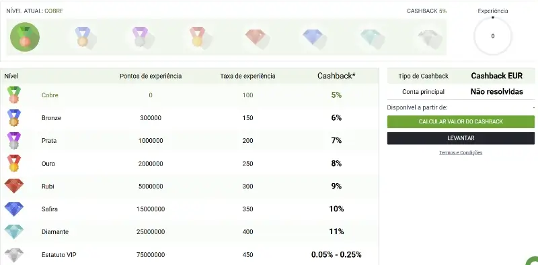The image size is (538, 265).
Task: Click the Safira level name
Action: tap(49, 209)
